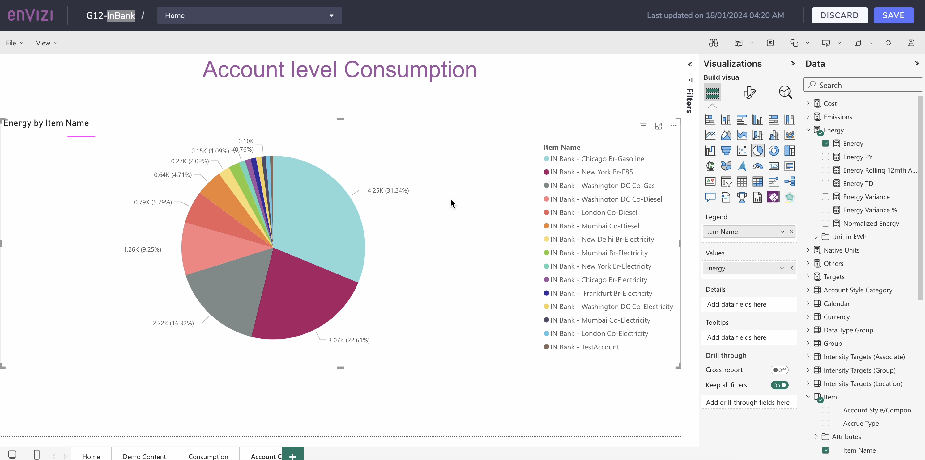Open the File menu
This screenshot has height=460, width=925.
(x=14, y=42)
